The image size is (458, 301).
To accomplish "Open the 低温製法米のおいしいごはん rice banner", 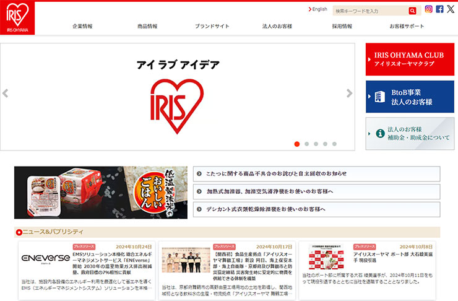I will pos(101,193).
